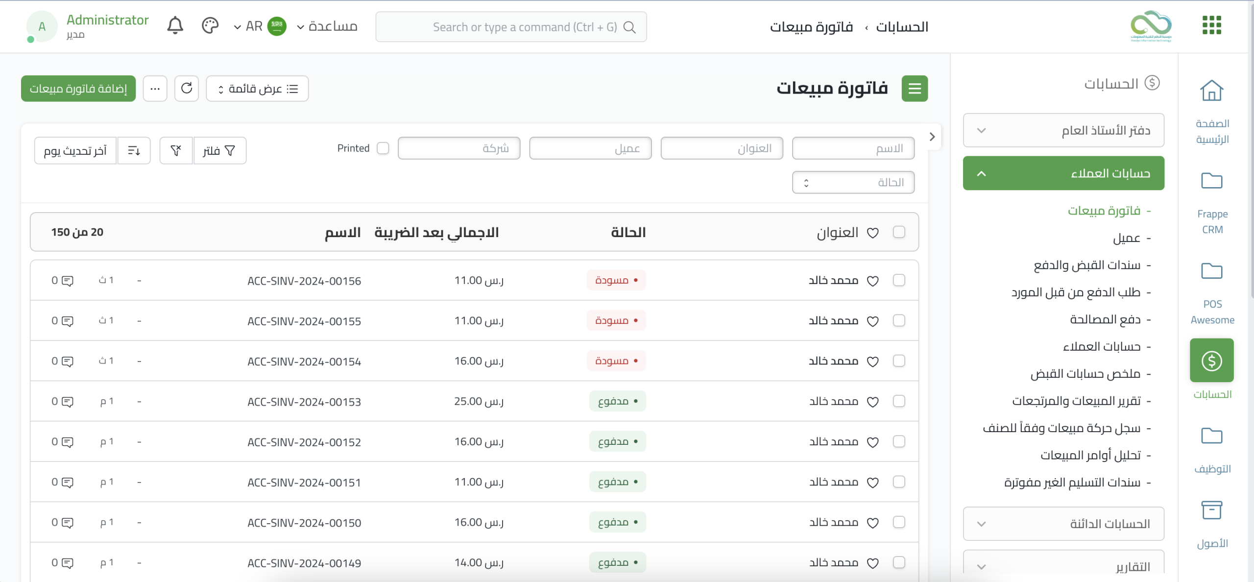Toggle the sidebar hamburger button

[x=915, y=89]
